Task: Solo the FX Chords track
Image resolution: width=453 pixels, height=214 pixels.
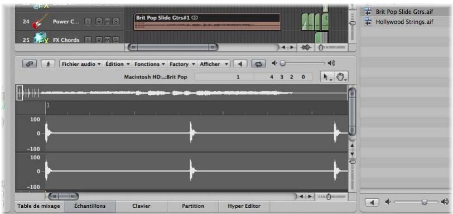Action: (x=115, y=40)
